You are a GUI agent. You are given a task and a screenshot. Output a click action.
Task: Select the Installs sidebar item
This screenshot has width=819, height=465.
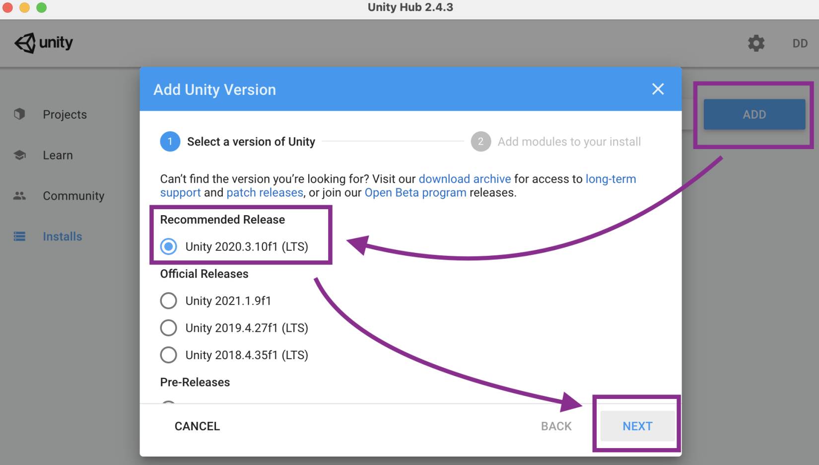coord(63,236)
